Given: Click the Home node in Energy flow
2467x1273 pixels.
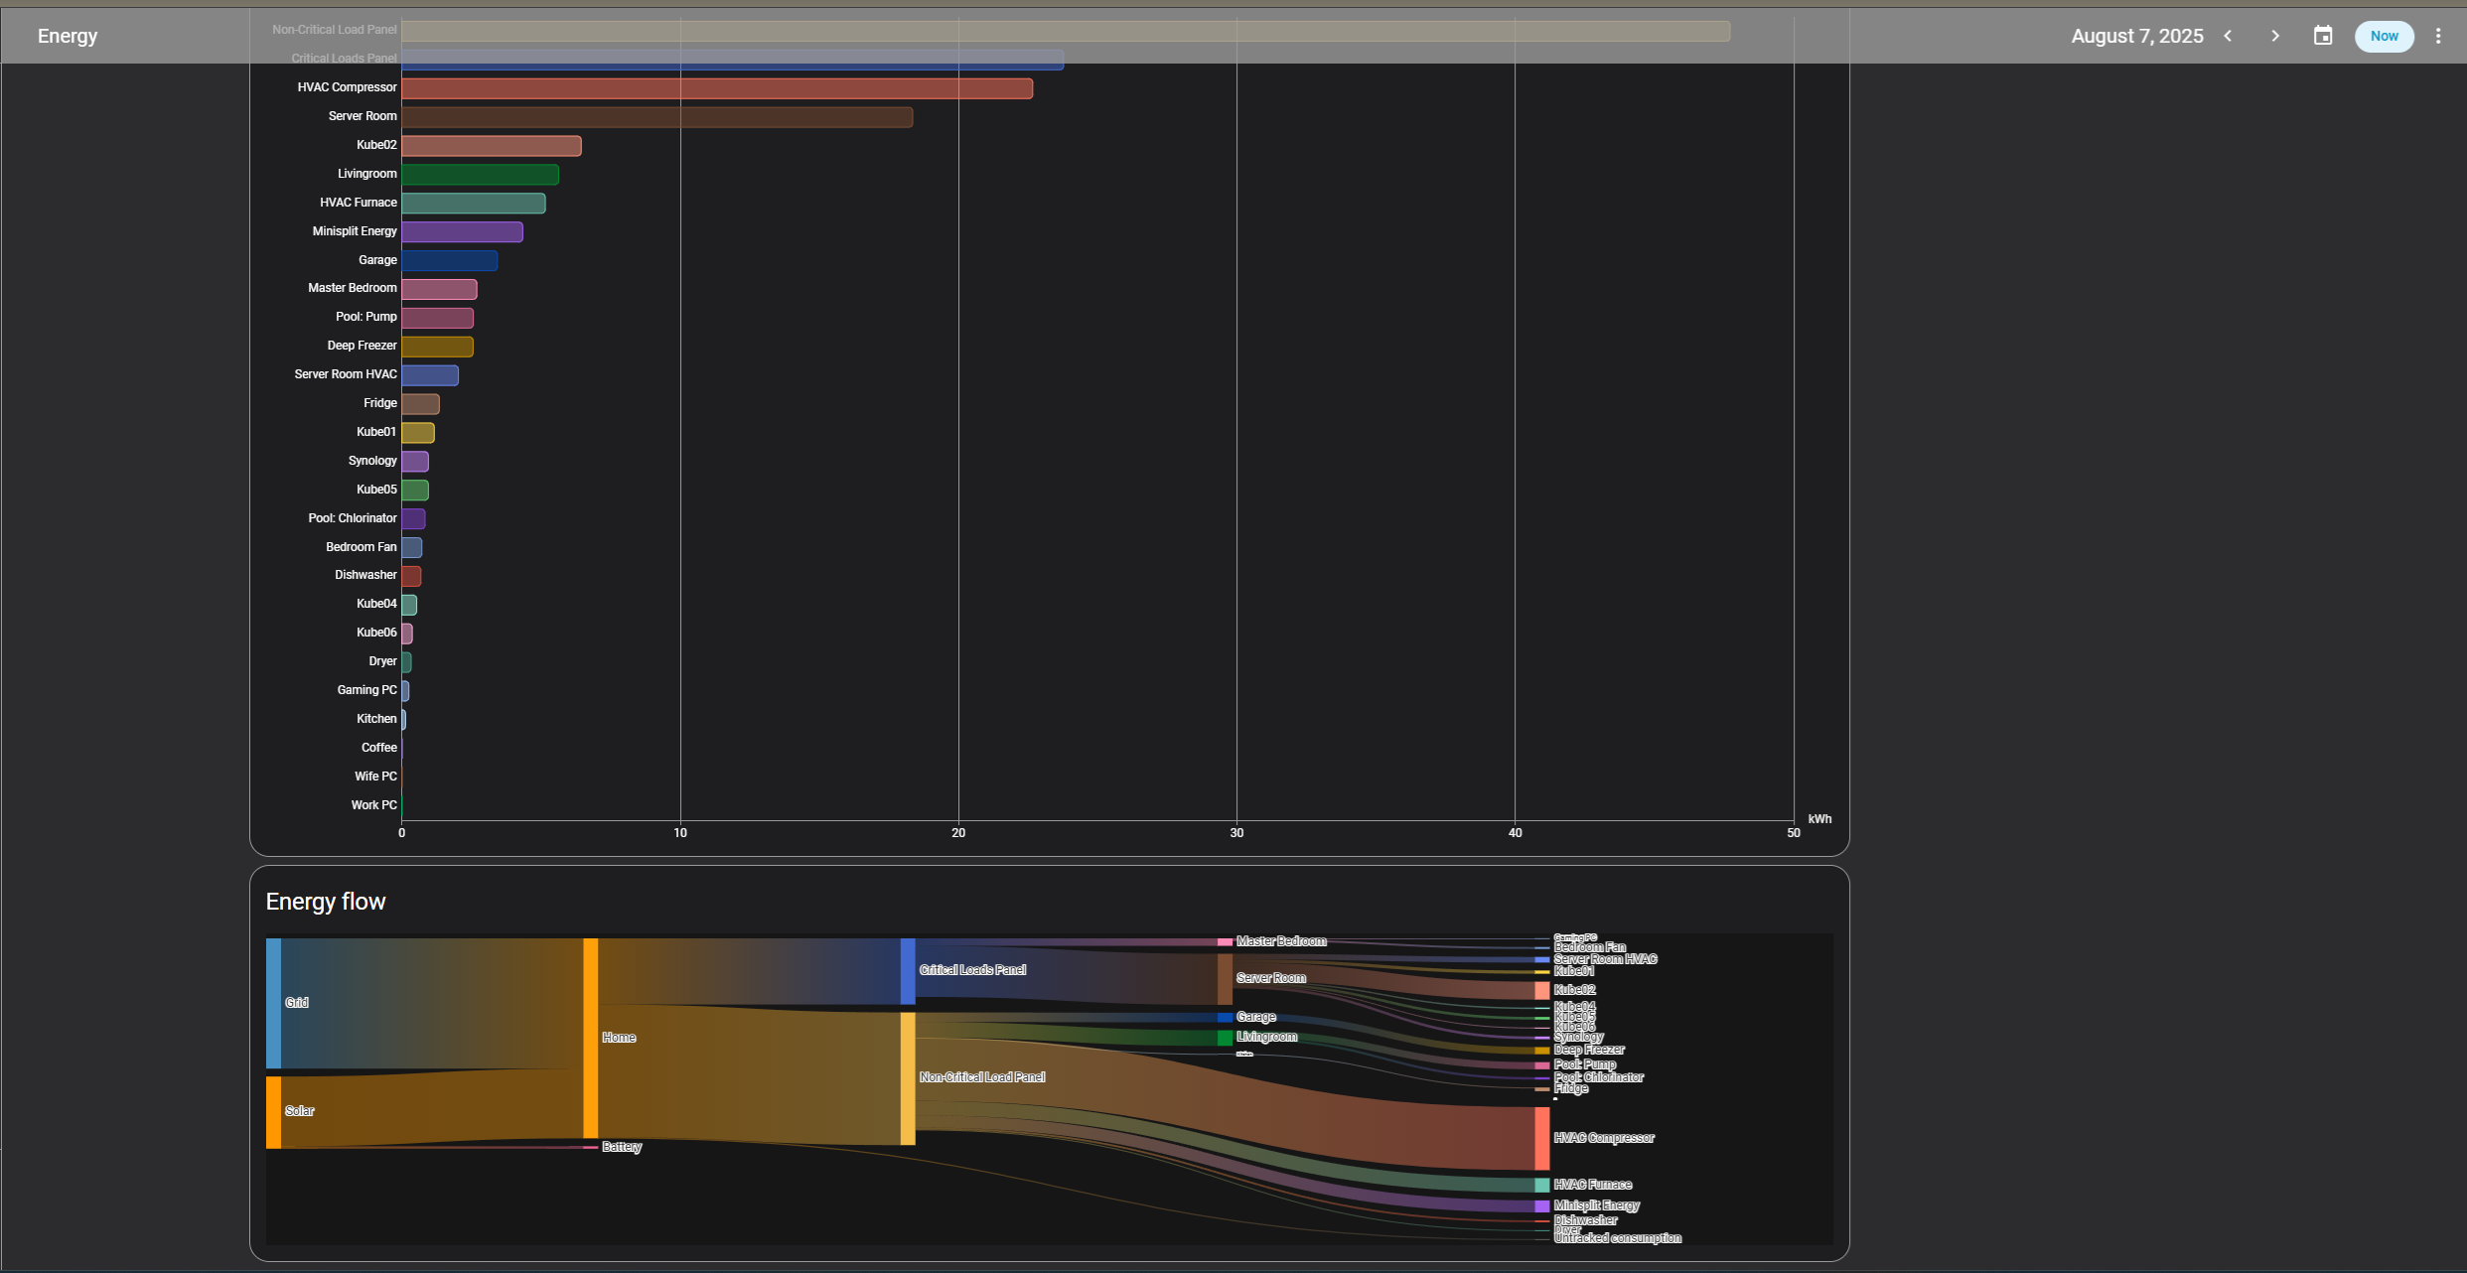Looking at the screenshot, I should pos(590,1038).
